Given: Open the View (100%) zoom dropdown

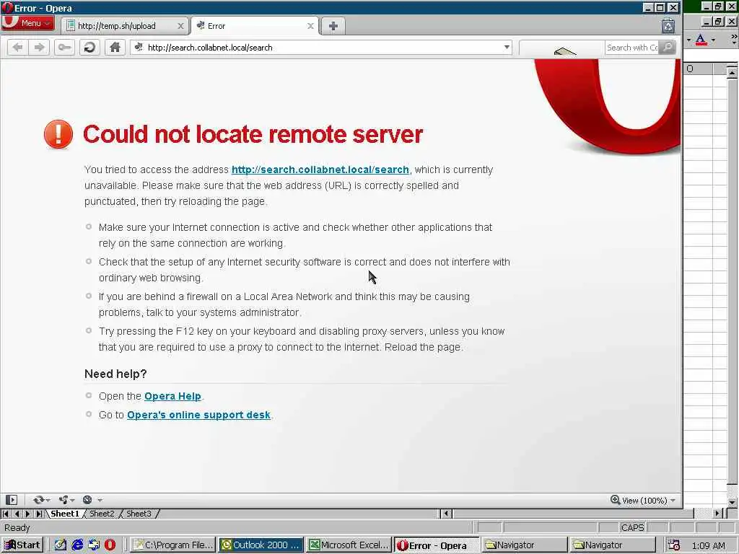Looking at the screenshot, I should [649, 501].
